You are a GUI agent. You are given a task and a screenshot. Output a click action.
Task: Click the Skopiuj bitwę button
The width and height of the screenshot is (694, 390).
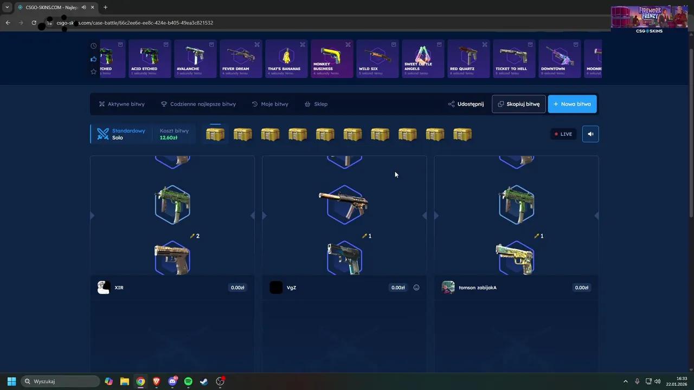pos(518,104)
